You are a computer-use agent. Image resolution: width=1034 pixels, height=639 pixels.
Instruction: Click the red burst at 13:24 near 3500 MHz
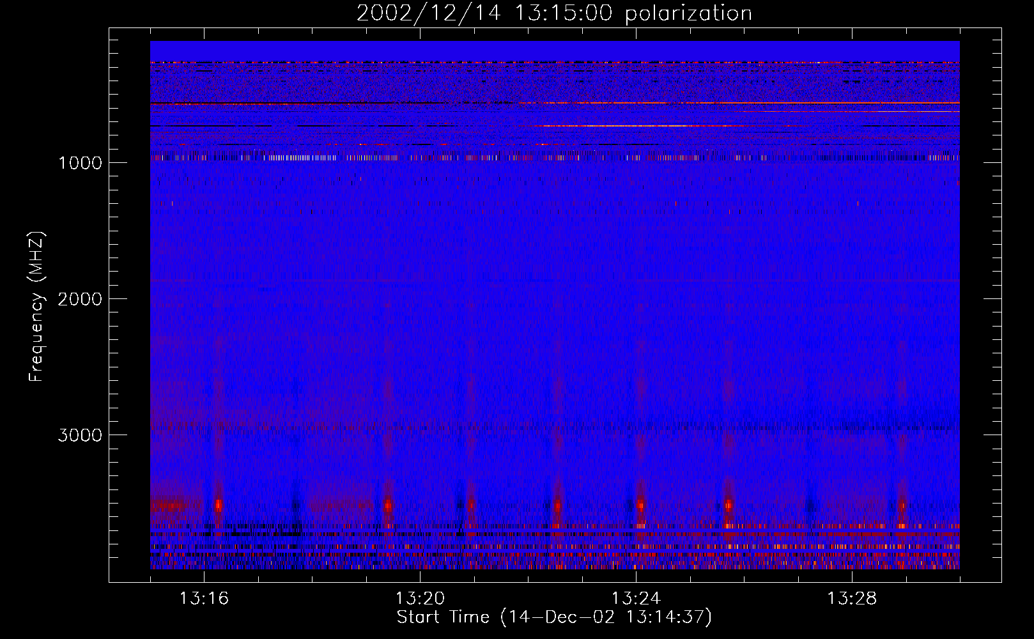click(x=640, y=505)
